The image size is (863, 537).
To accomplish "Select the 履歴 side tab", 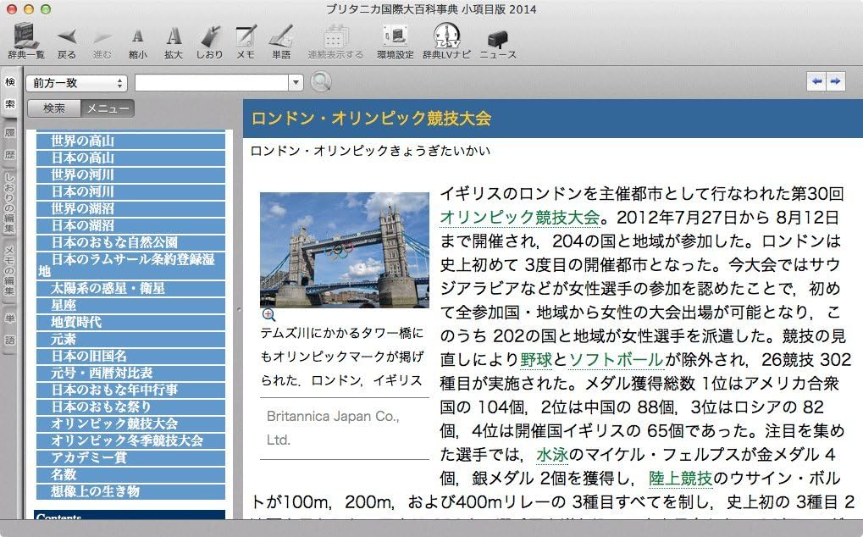I will coord(10,144).
